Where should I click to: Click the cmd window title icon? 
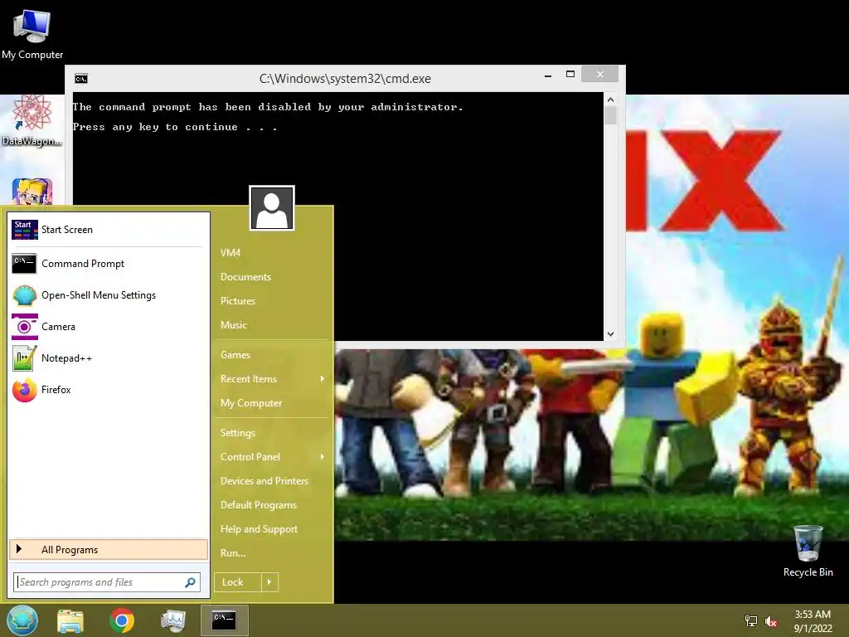(x=81, y=79)
